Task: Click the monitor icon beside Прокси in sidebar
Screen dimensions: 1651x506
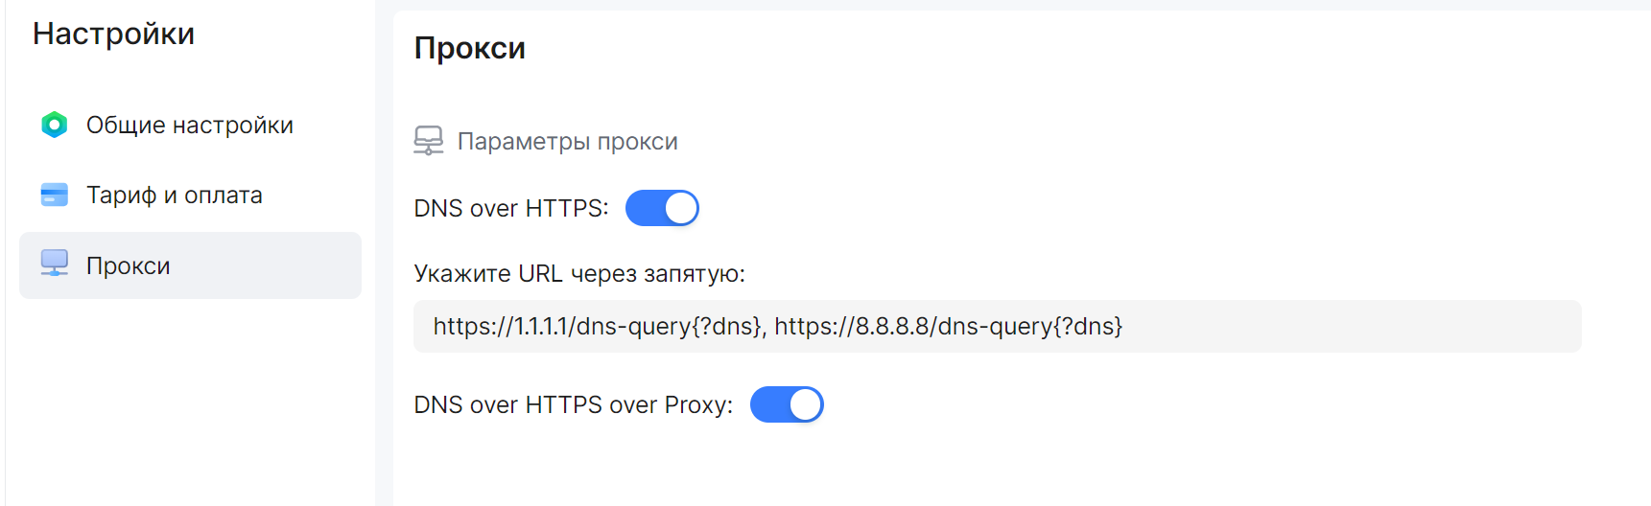Action: click(55, 264)
